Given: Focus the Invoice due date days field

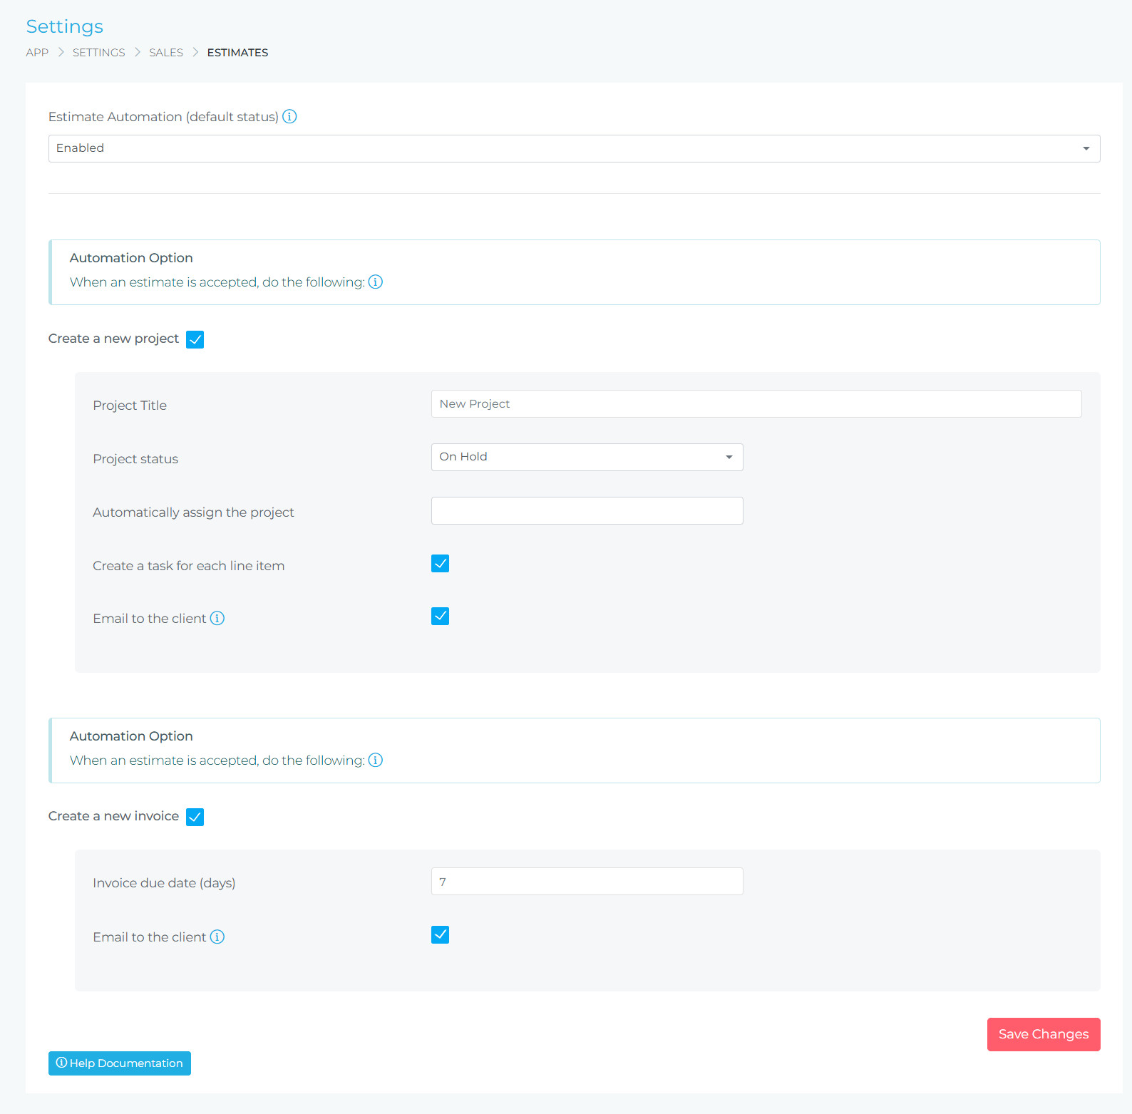Looking at the screenshot, I should pyautogui.click(x=587, y=882).
